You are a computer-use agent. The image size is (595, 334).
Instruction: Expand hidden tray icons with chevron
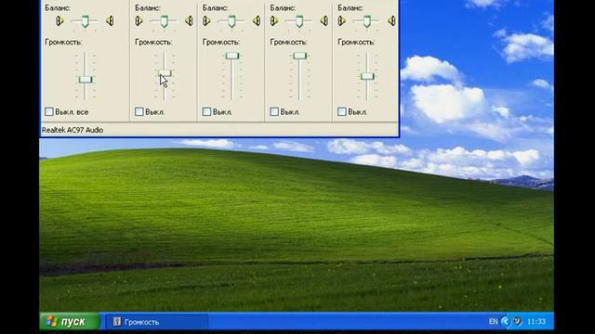[505, 322]
